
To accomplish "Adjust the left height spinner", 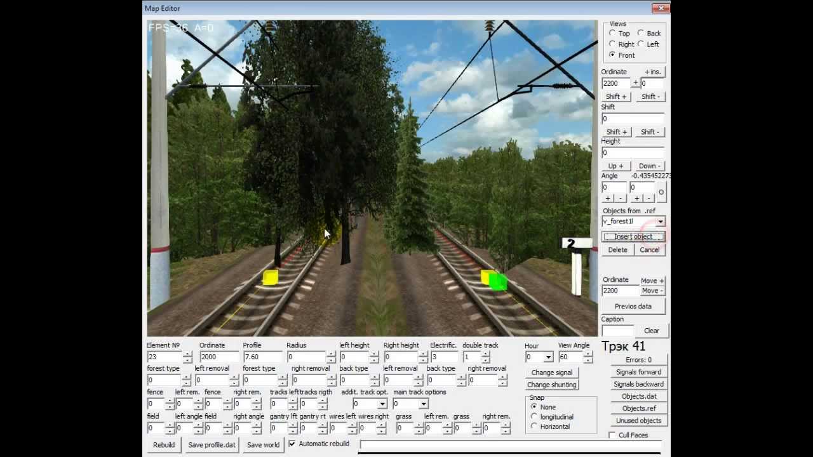I will click(374, 357).
